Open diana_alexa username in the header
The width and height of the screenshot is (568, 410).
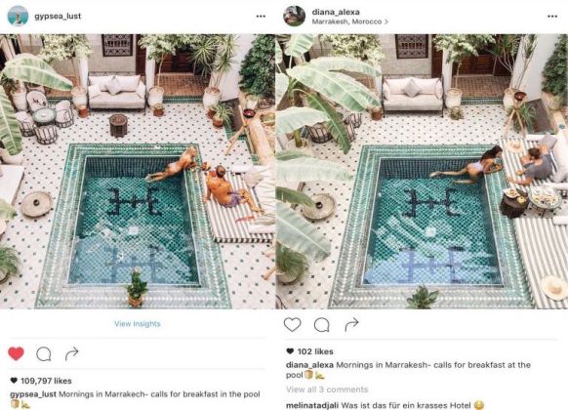[x=336, y=12]
